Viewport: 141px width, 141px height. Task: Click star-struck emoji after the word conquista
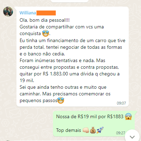(x=46, y=33)
